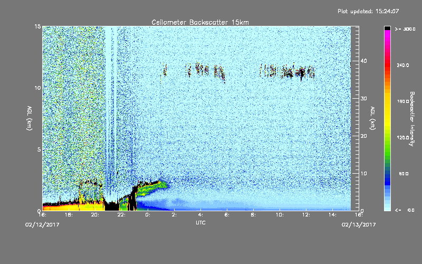Click the 'AGL (kft)' right axis label
This screenshot has width=422, height=264.
pyautogui.click(x=372, y=118)
